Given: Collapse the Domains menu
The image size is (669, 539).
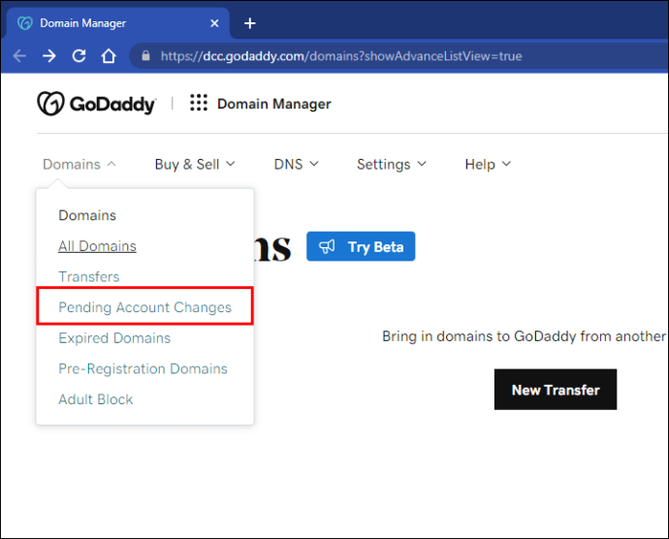Looking at the screenshot, I should click(x=80, y=164).
